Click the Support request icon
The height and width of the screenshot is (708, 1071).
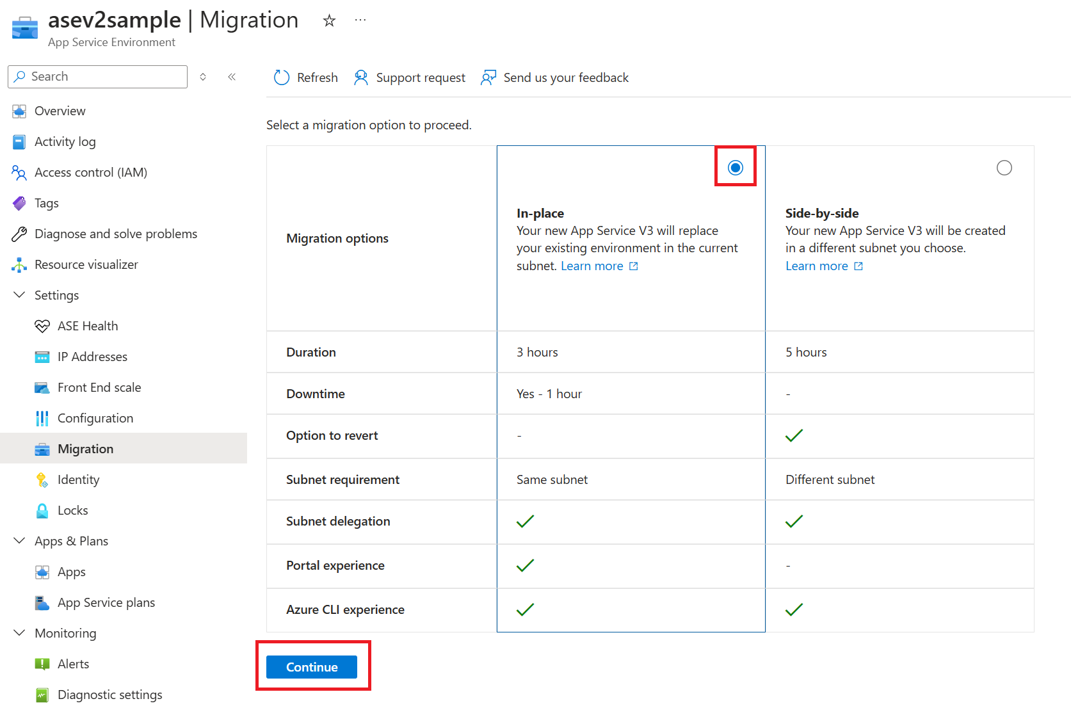pyautogui.click(x=361, y=77)
